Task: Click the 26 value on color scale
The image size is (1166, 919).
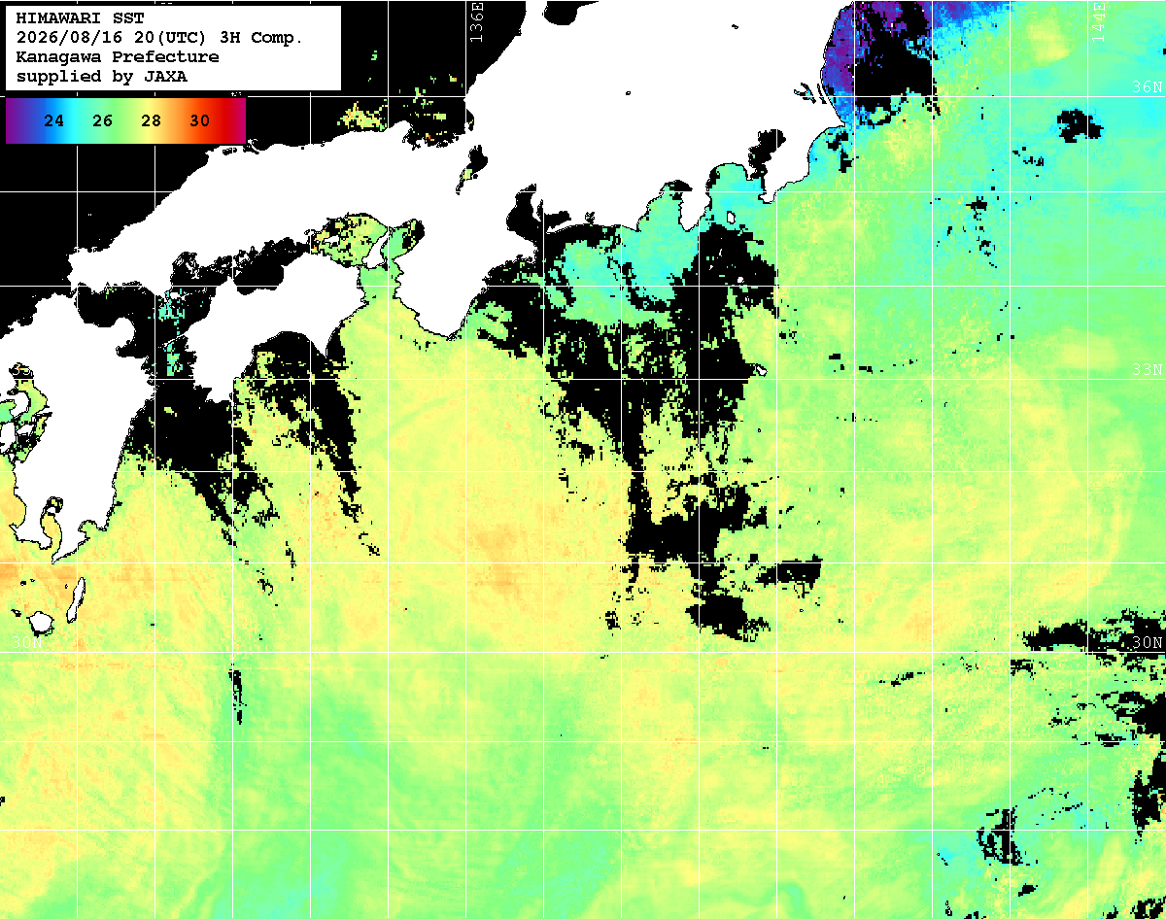Action: 103,121
